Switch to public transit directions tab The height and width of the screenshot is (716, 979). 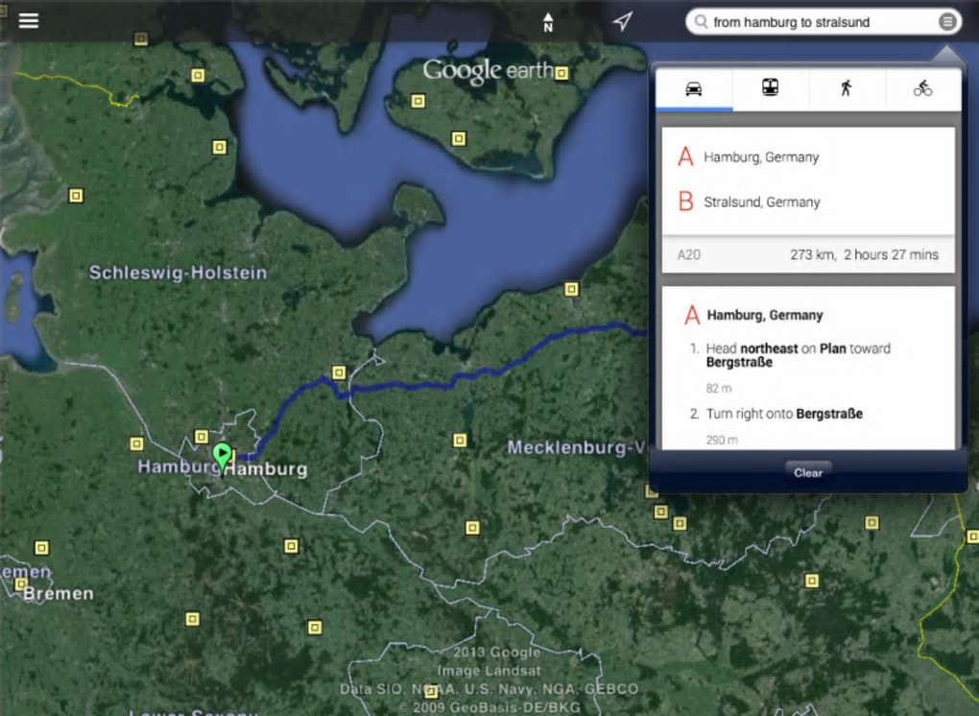click(x=771, y=88)
